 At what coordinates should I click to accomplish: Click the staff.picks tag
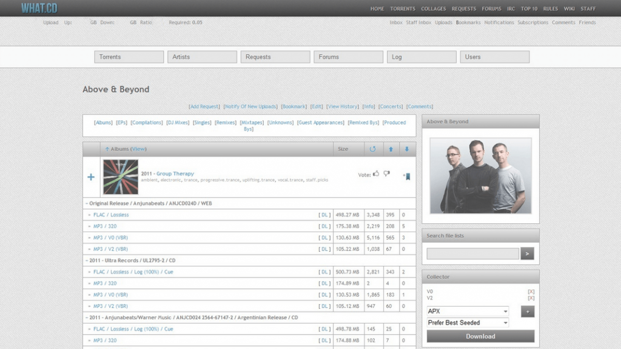tap(317, 180)
